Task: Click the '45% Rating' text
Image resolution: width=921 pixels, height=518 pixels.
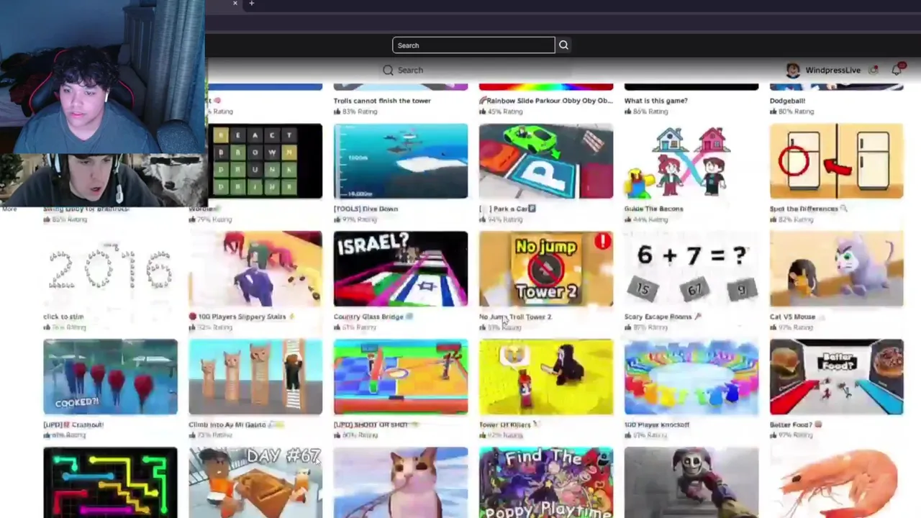Action: coord(505,112)
